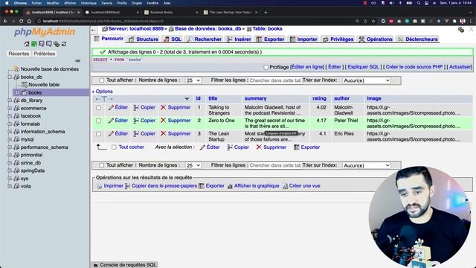
Task: Open the documentation icon in sidebar
Action: click(x=42, y=44)
